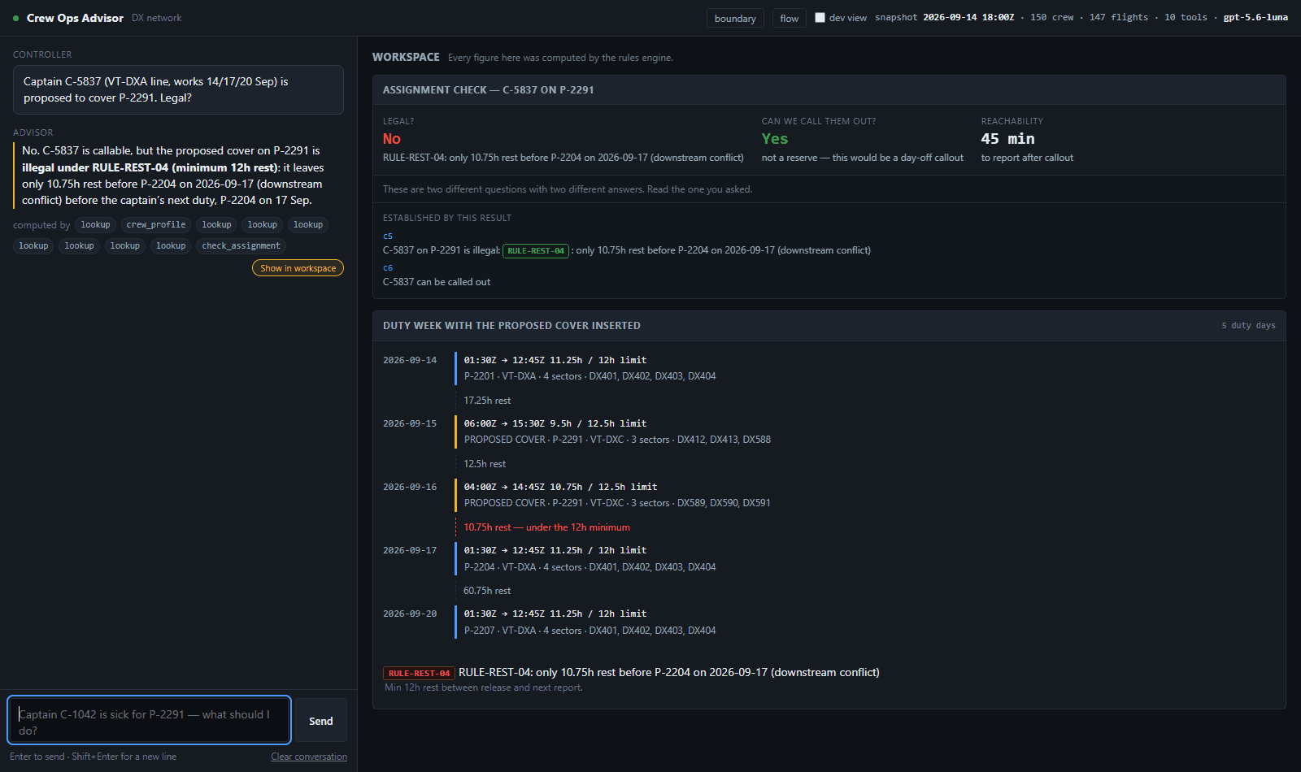Image resolution: width=1301 pixels, height=772 pixels.
Task: Click the green Yes under CAN WE CALL THEM OUT?
Action: 775,139
